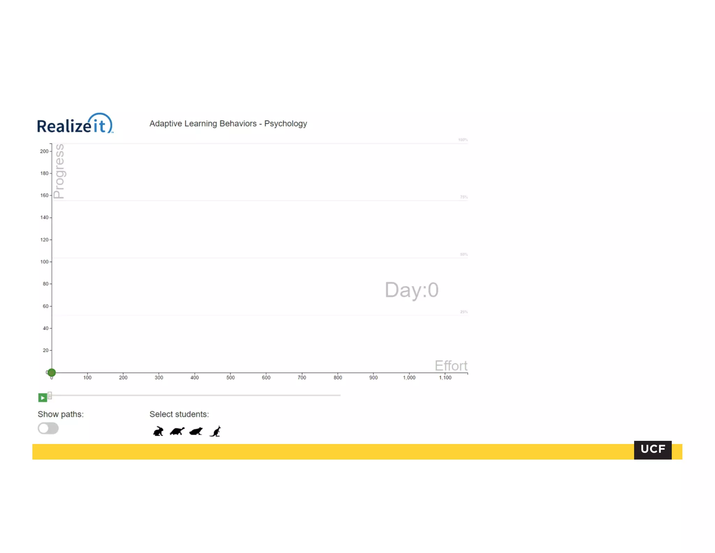The width and height of the screenshot is (715, 553).
Task: Click the Adaptive Learning Behaviors title
Action: point(228,124)
